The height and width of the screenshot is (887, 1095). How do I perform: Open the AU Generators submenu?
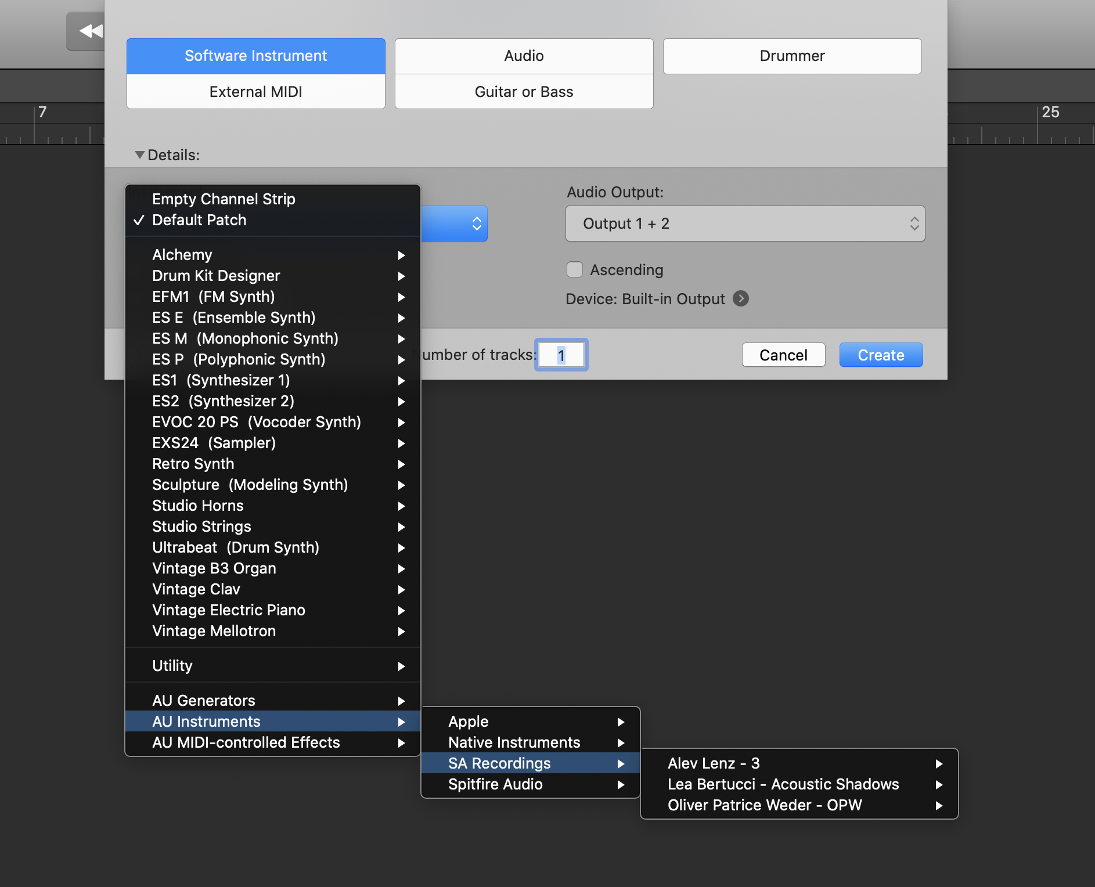tap(272, 701)
